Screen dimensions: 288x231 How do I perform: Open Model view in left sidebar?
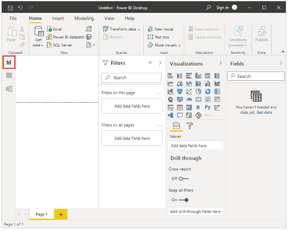pos(9,89)
